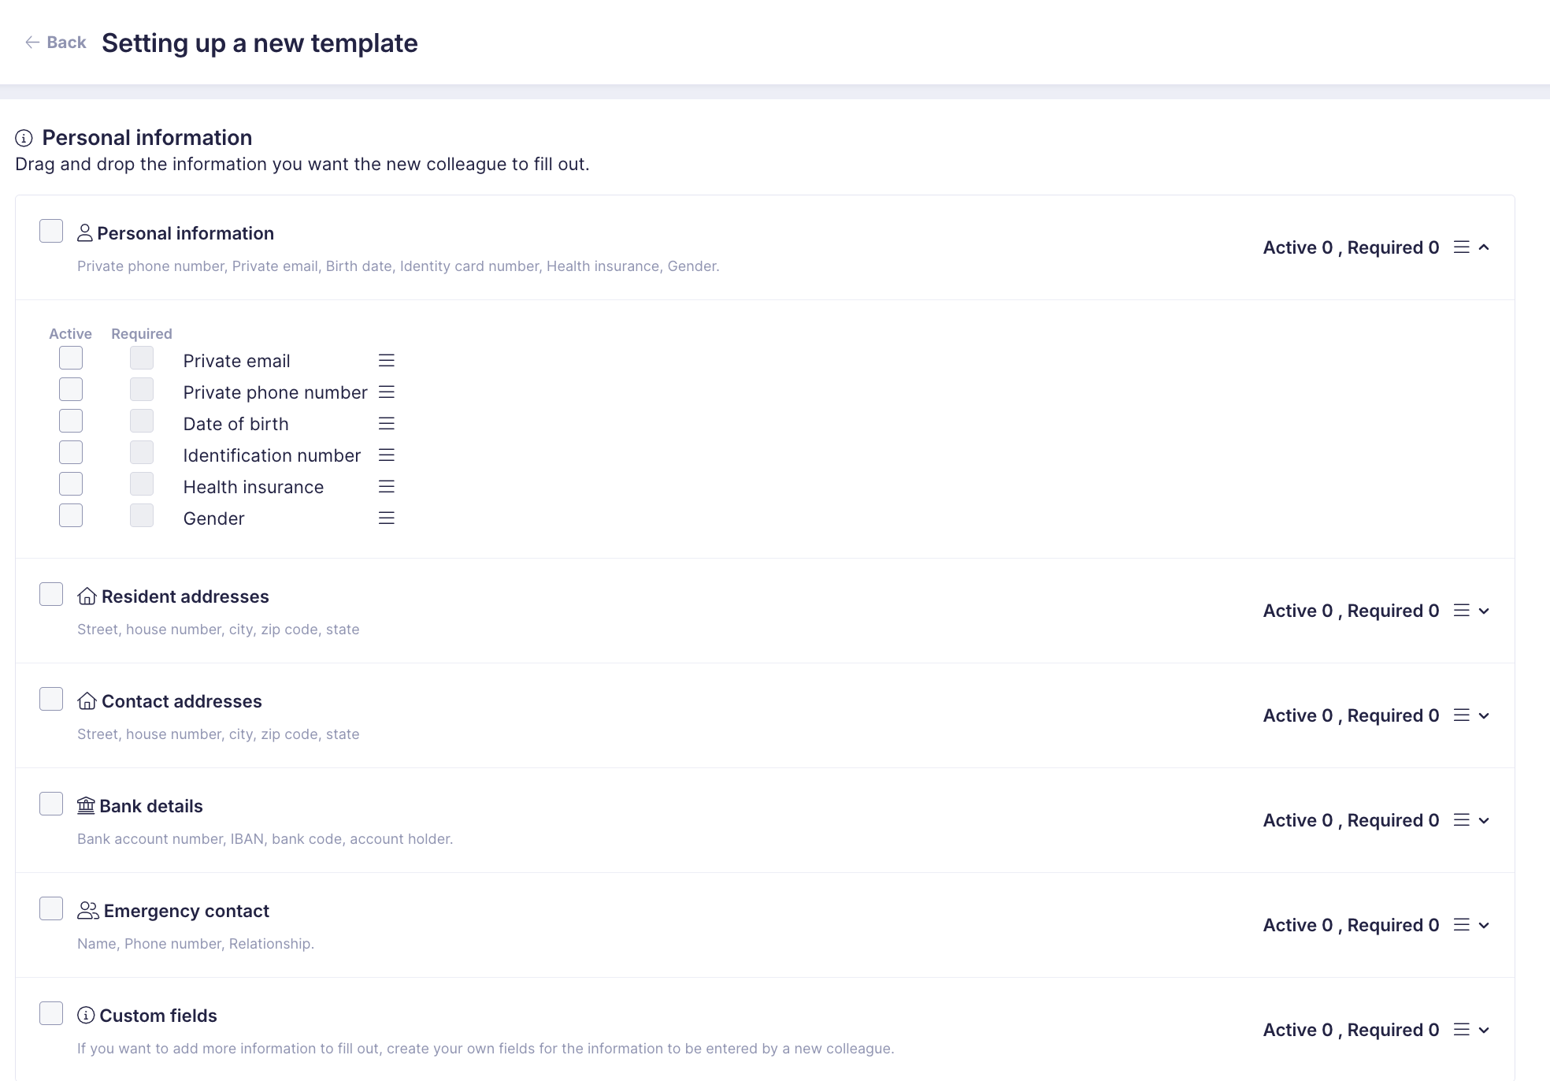Collapse the Personal information section
Viewport: 1550px width, 1081px height.
tap(1484, 247)
